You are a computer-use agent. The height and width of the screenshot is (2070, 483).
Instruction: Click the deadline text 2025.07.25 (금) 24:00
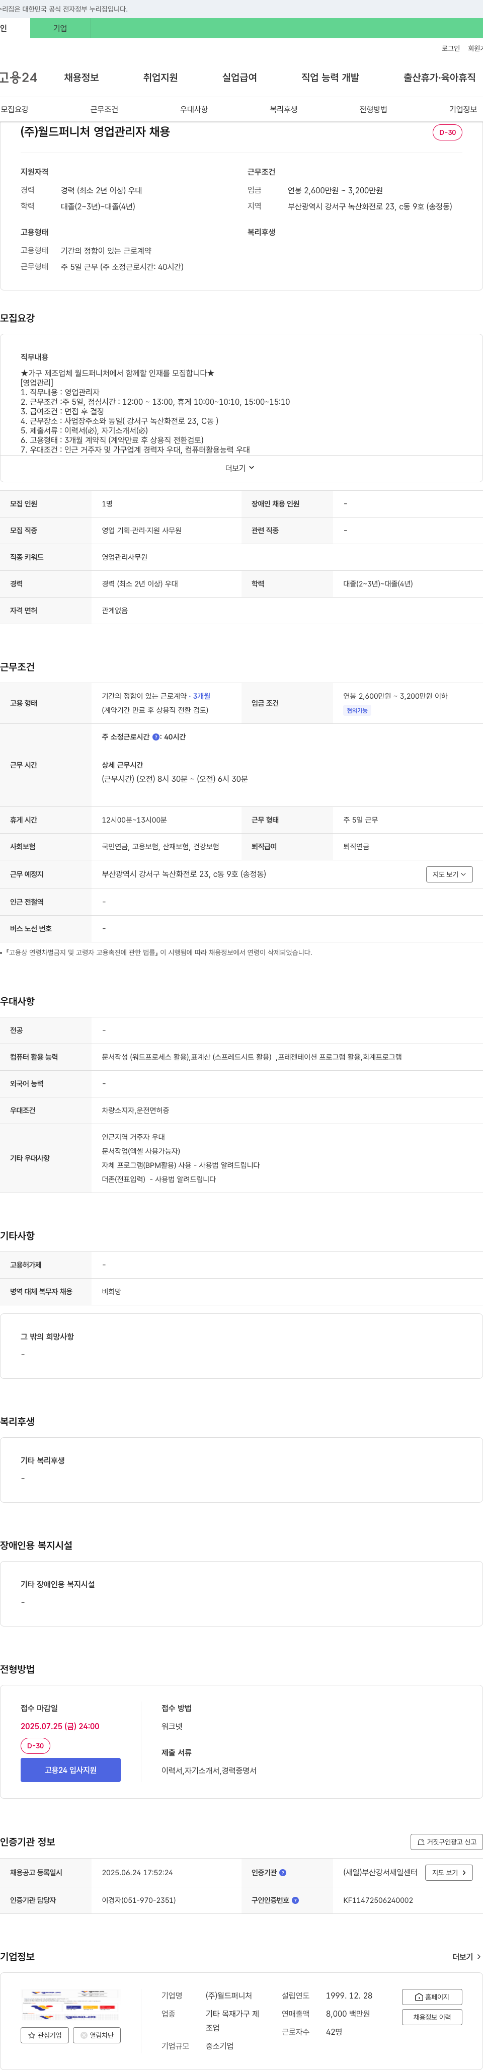60,1726
